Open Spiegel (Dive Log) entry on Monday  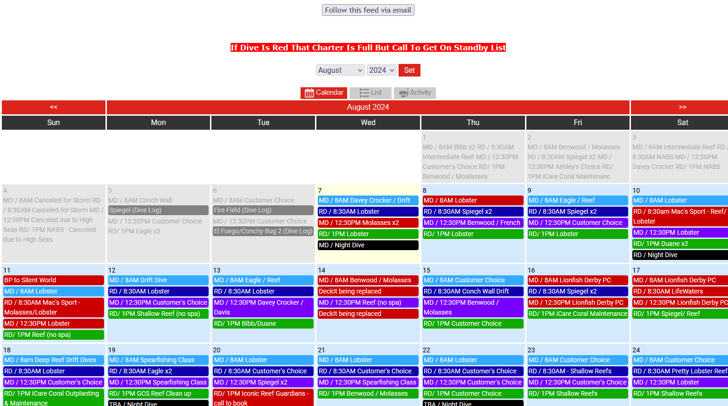point(158,210)
